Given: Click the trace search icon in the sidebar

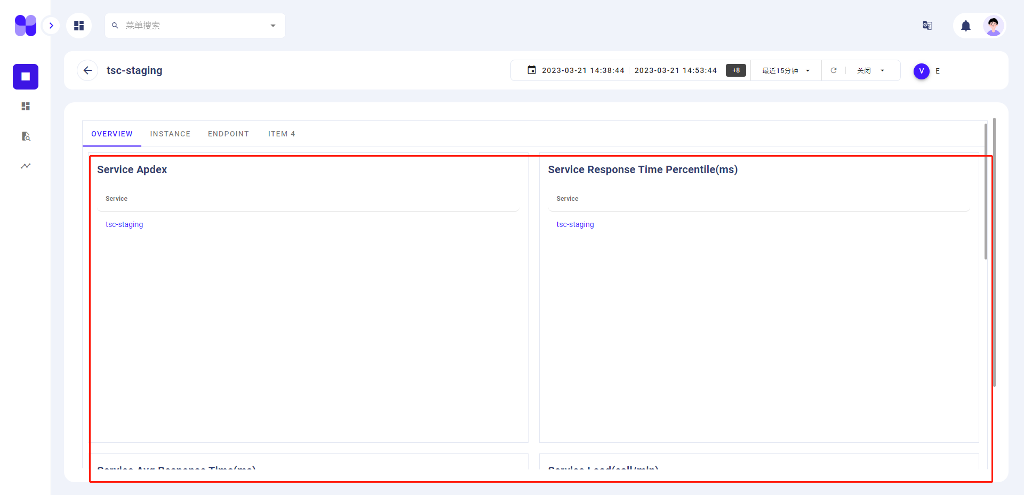Looking at the screenshot, I should [x=25, y=136].
